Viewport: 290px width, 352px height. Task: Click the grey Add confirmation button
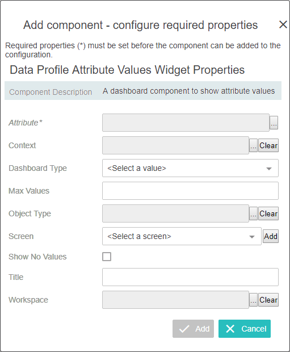193,329
